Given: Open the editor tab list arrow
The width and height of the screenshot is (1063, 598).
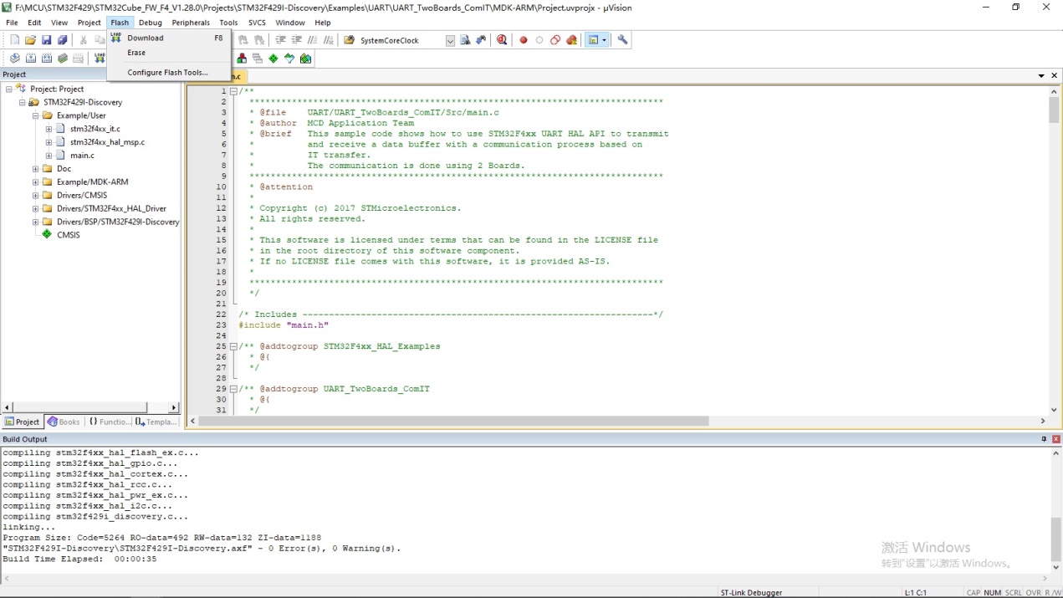Looking at the screenshot, I should pos(1041,75).
